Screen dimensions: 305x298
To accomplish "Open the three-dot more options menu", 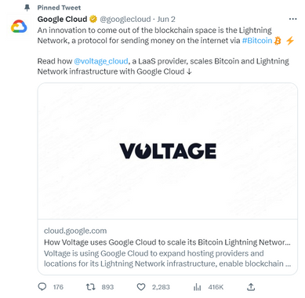I will 292,19.
